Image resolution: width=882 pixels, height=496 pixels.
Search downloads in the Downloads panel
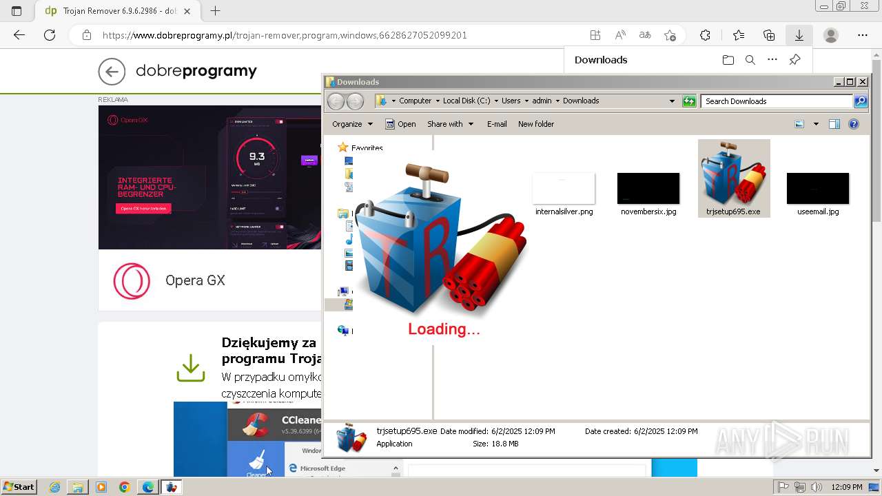[750, 60]
